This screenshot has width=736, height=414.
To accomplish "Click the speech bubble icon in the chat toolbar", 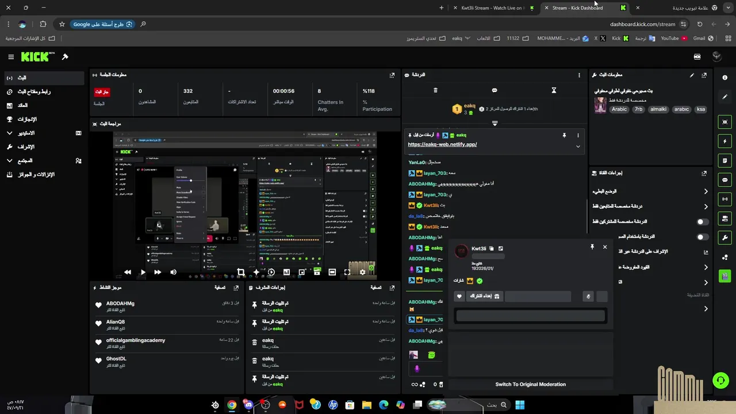I will [494, 90].
